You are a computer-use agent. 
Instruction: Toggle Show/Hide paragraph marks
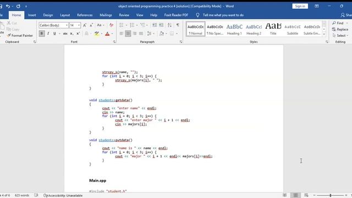178,25
